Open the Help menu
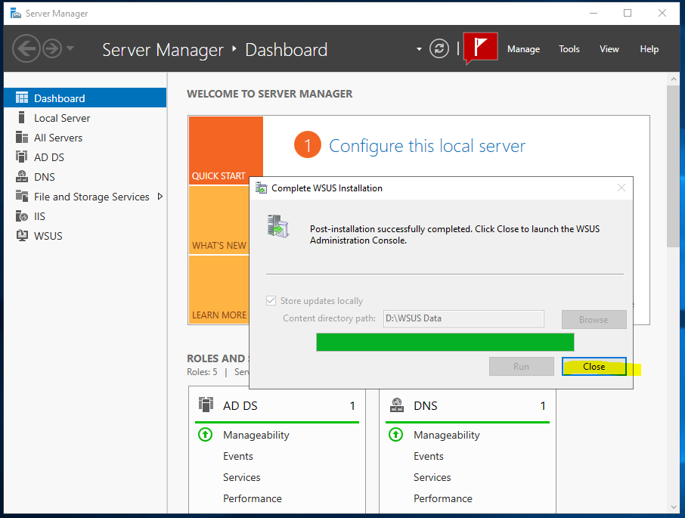Image resolution: width=685 pixels, height=518 pixels. point(649,49)
